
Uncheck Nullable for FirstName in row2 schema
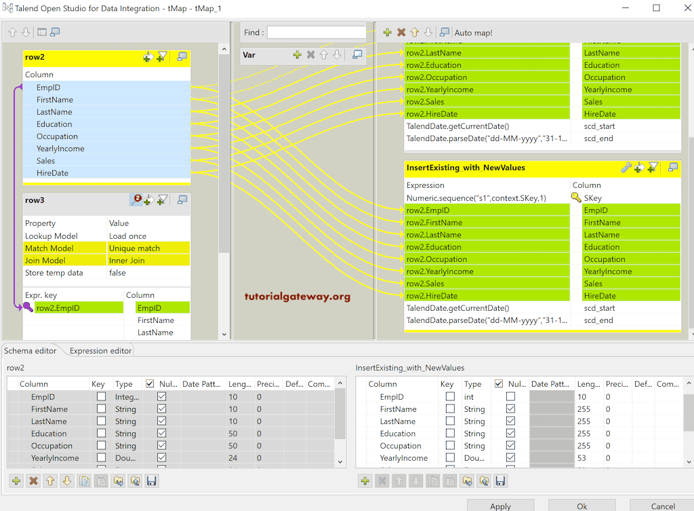pos(161,409)
